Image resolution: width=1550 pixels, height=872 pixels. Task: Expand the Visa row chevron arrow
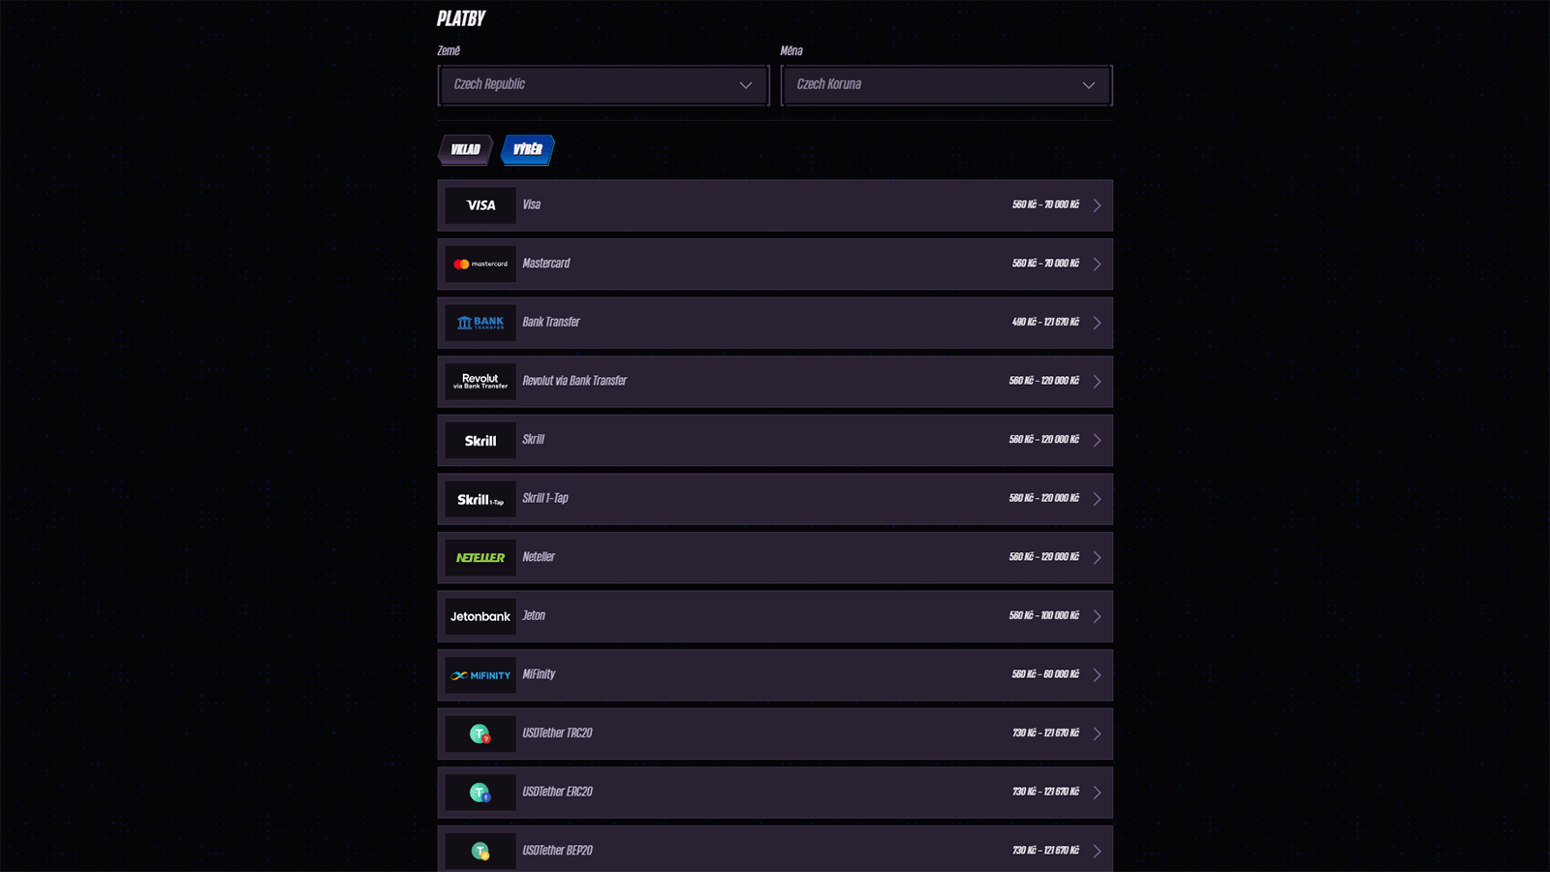click(1097, 205)
